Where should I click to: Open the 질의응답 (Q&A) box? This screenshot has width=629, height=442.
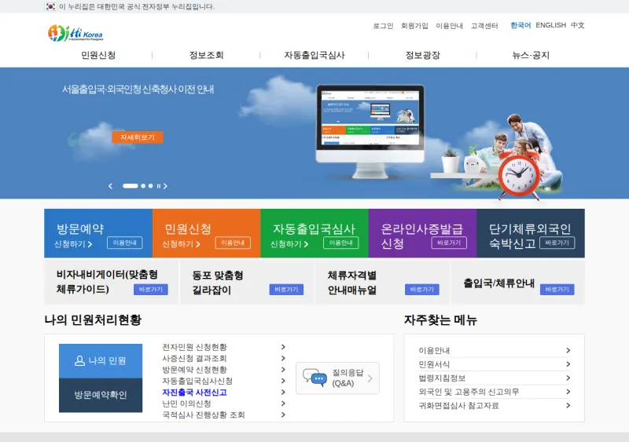(337, 378)
